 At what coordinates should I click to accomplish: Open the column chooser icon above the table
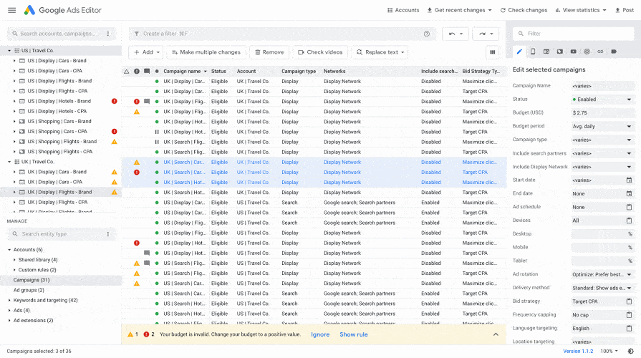(x=492, y=52)
